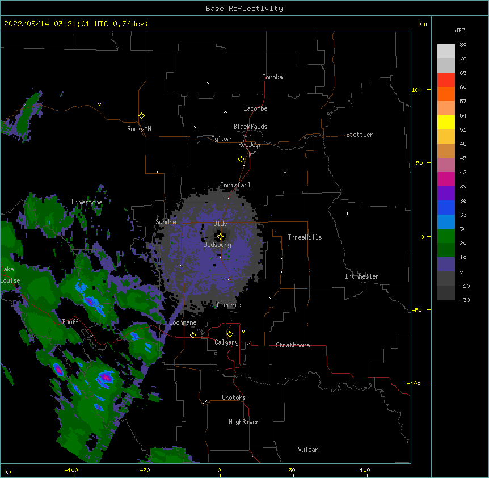Click the RedDeer city label
The image size is (489, 478).
pos(250,145)
